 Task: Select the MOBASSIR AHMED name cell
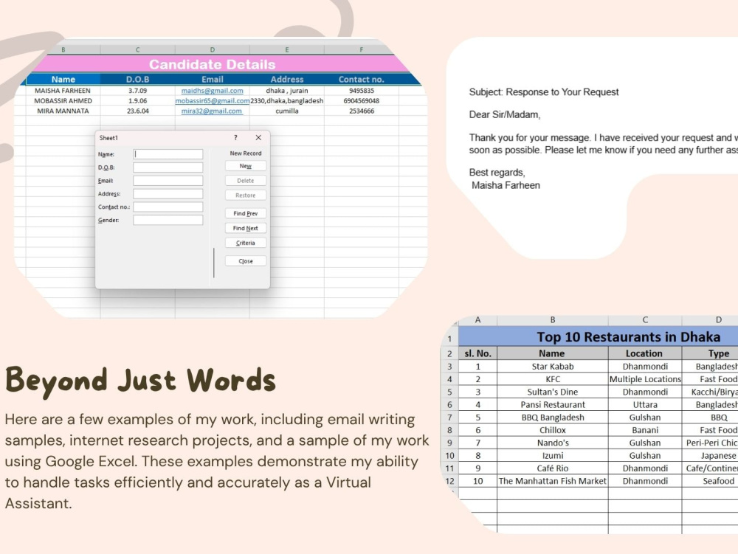[63, 100]
